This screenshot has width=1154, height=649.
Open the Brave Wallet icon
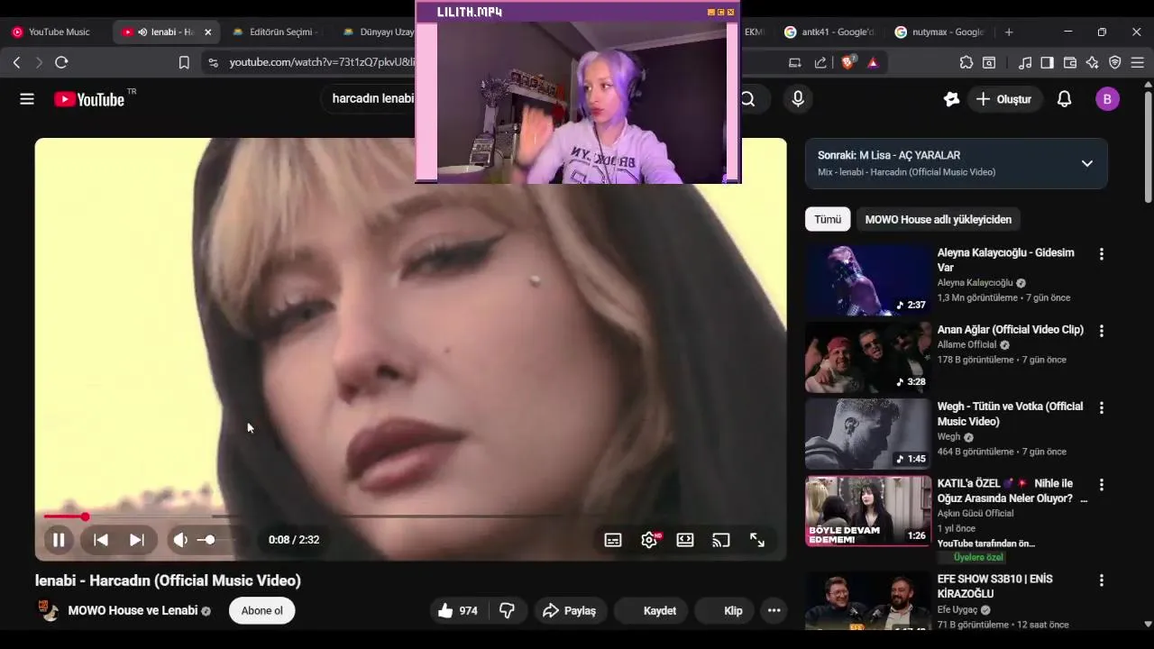click(1070, 62)
